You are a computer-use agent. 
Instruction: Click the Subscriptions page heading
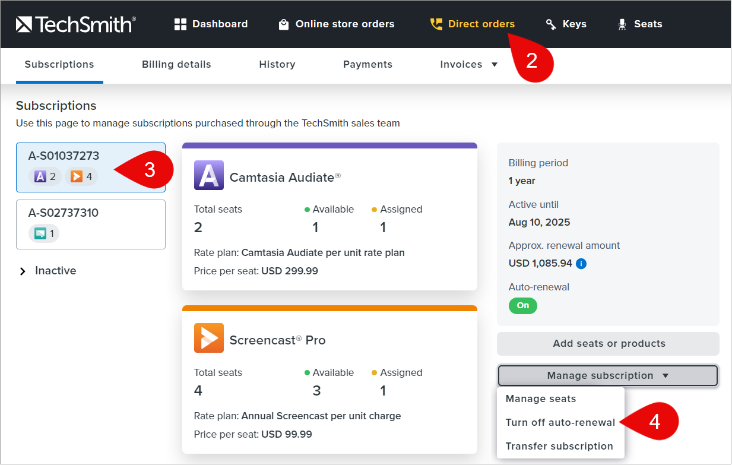56,106
